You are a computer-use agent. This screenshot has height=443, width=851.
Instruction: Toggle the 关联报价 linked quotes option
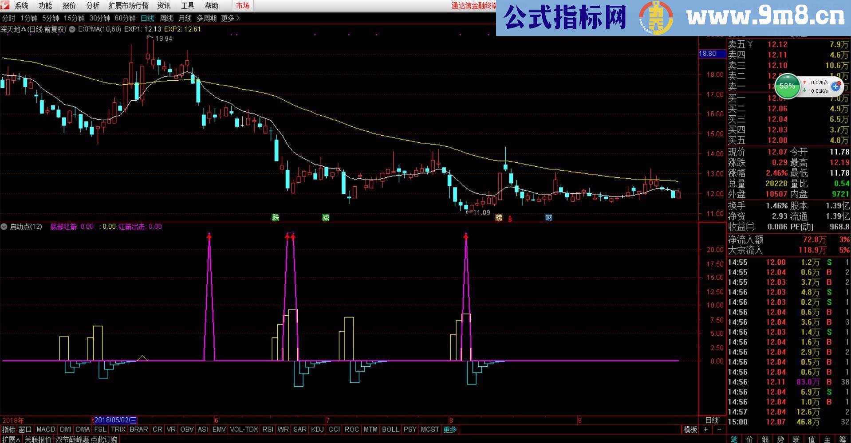pyautogui.click(x=38, y=439)
